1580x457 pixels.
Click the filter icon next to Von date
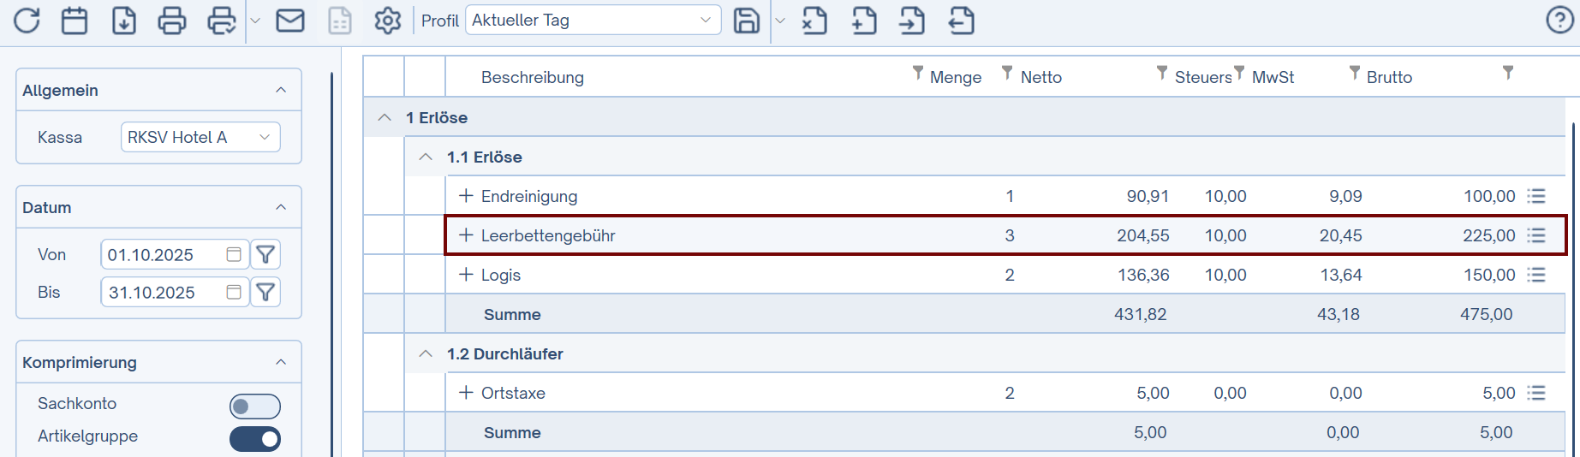[x=265, y=254]
